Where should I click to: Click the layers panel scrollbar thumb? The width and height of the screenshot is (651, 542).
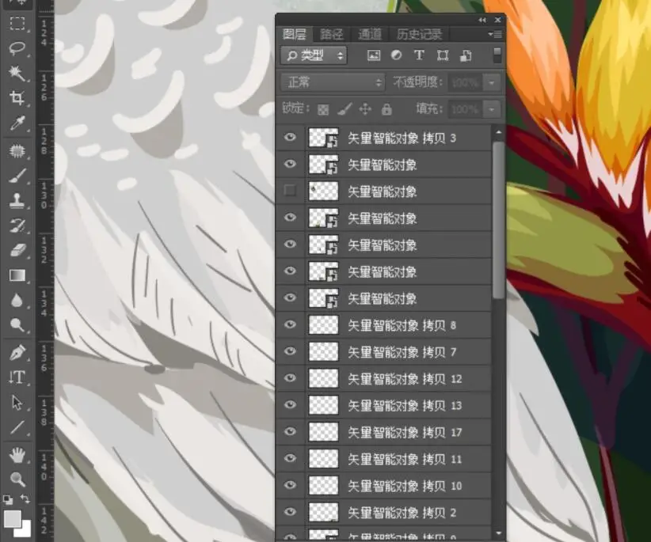point(499,220)
